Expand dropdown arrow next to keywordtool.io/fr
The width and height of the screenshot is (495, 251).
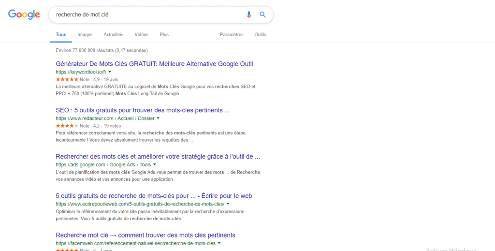click(110, 72)
